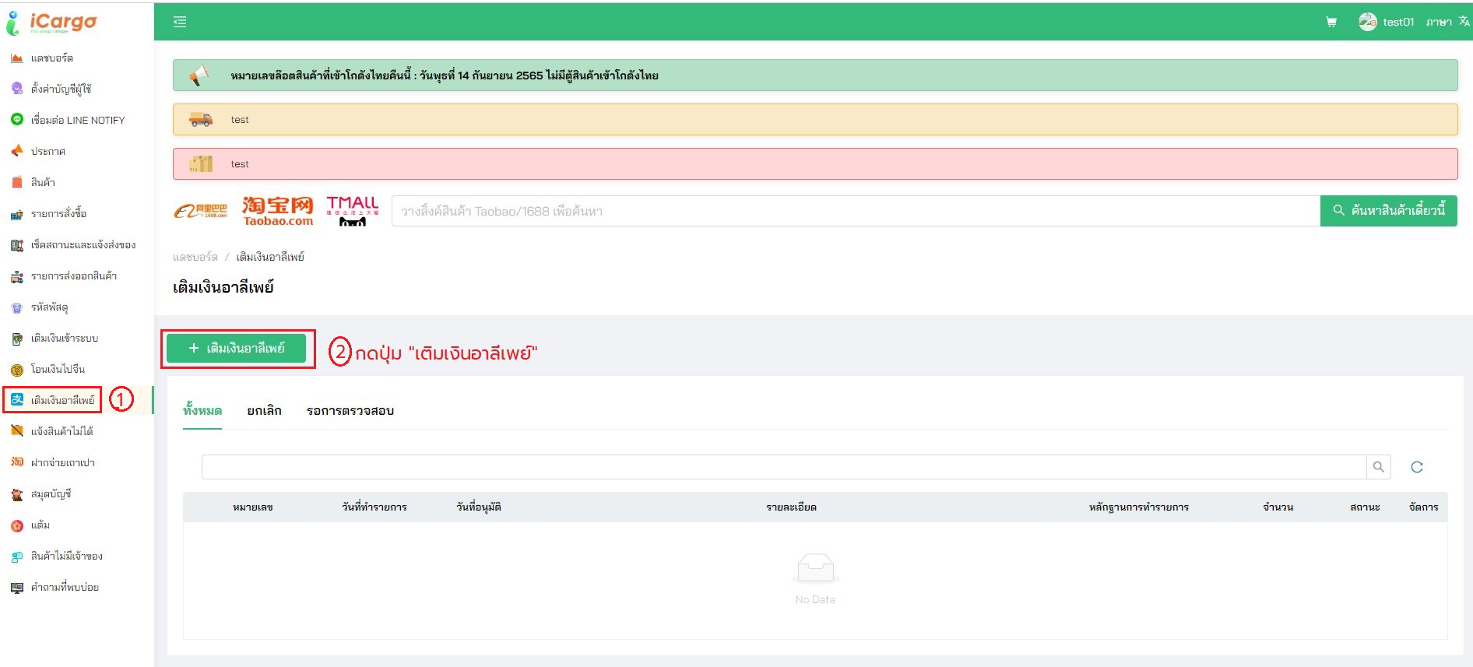Screen dimensions: 1473x667
Task: Open แดชบอร์ด menu item
Action: tap(52, 58)
